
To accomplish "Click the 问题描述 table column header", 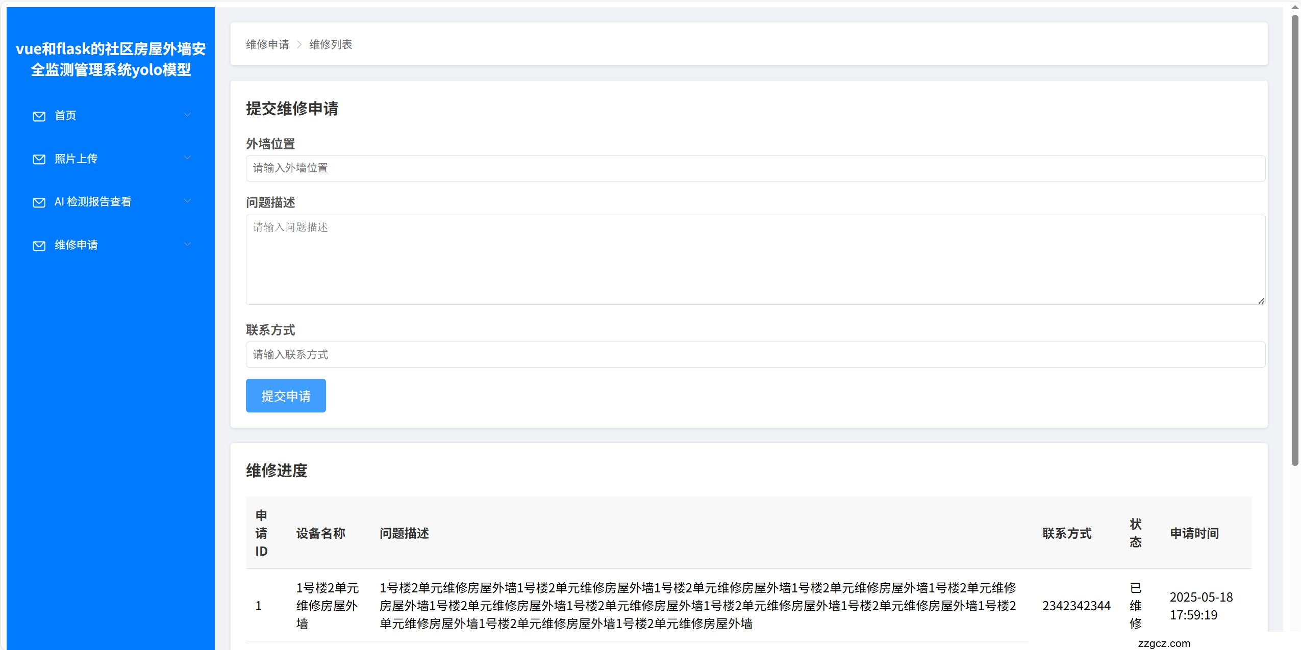I will pyautogui.click(x=404, y=533).
